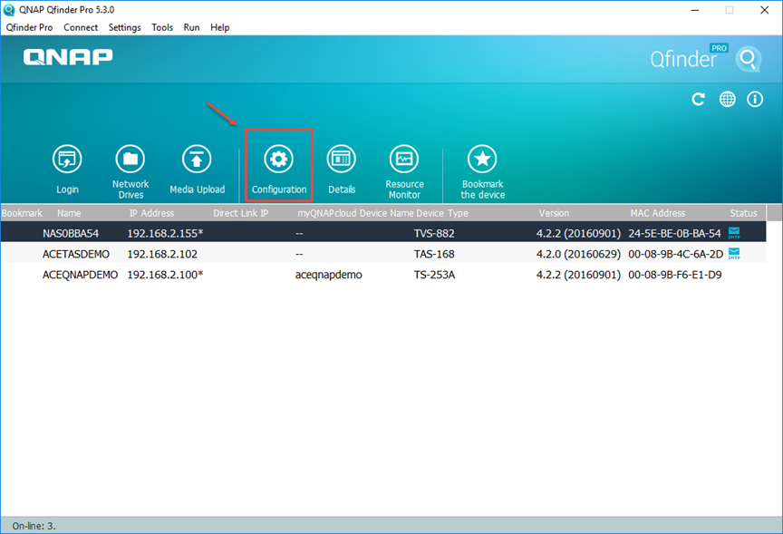
Task: Open Resource Monitor
Action: pos(404,160)
